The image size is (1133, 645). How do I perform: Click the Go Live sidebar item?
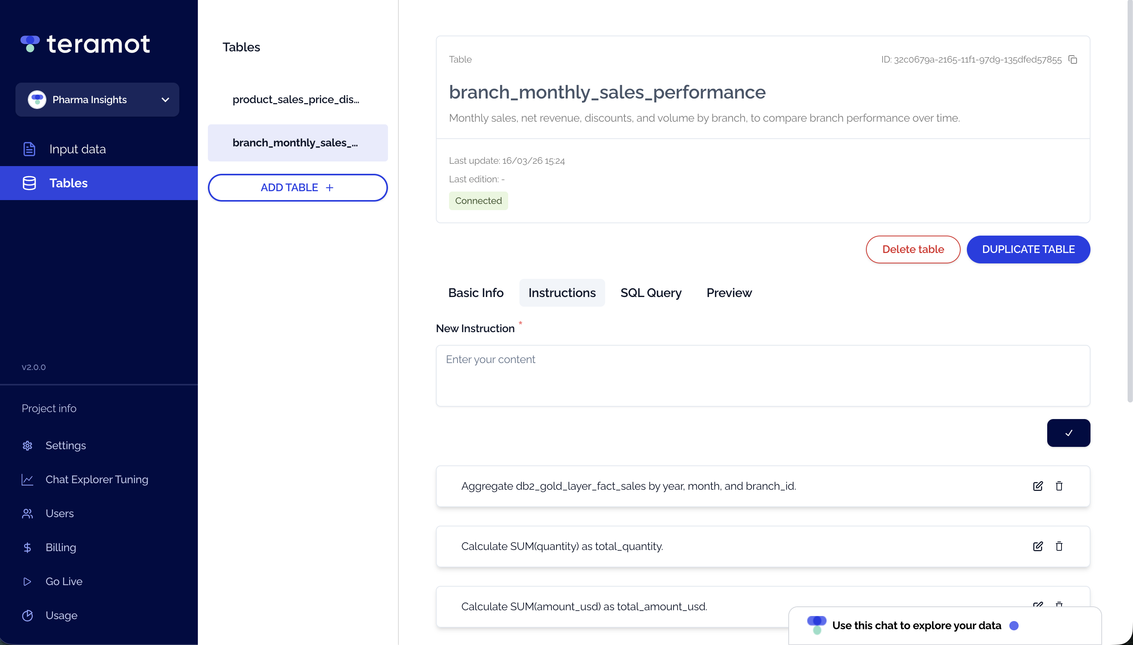[x=64, y=581]
